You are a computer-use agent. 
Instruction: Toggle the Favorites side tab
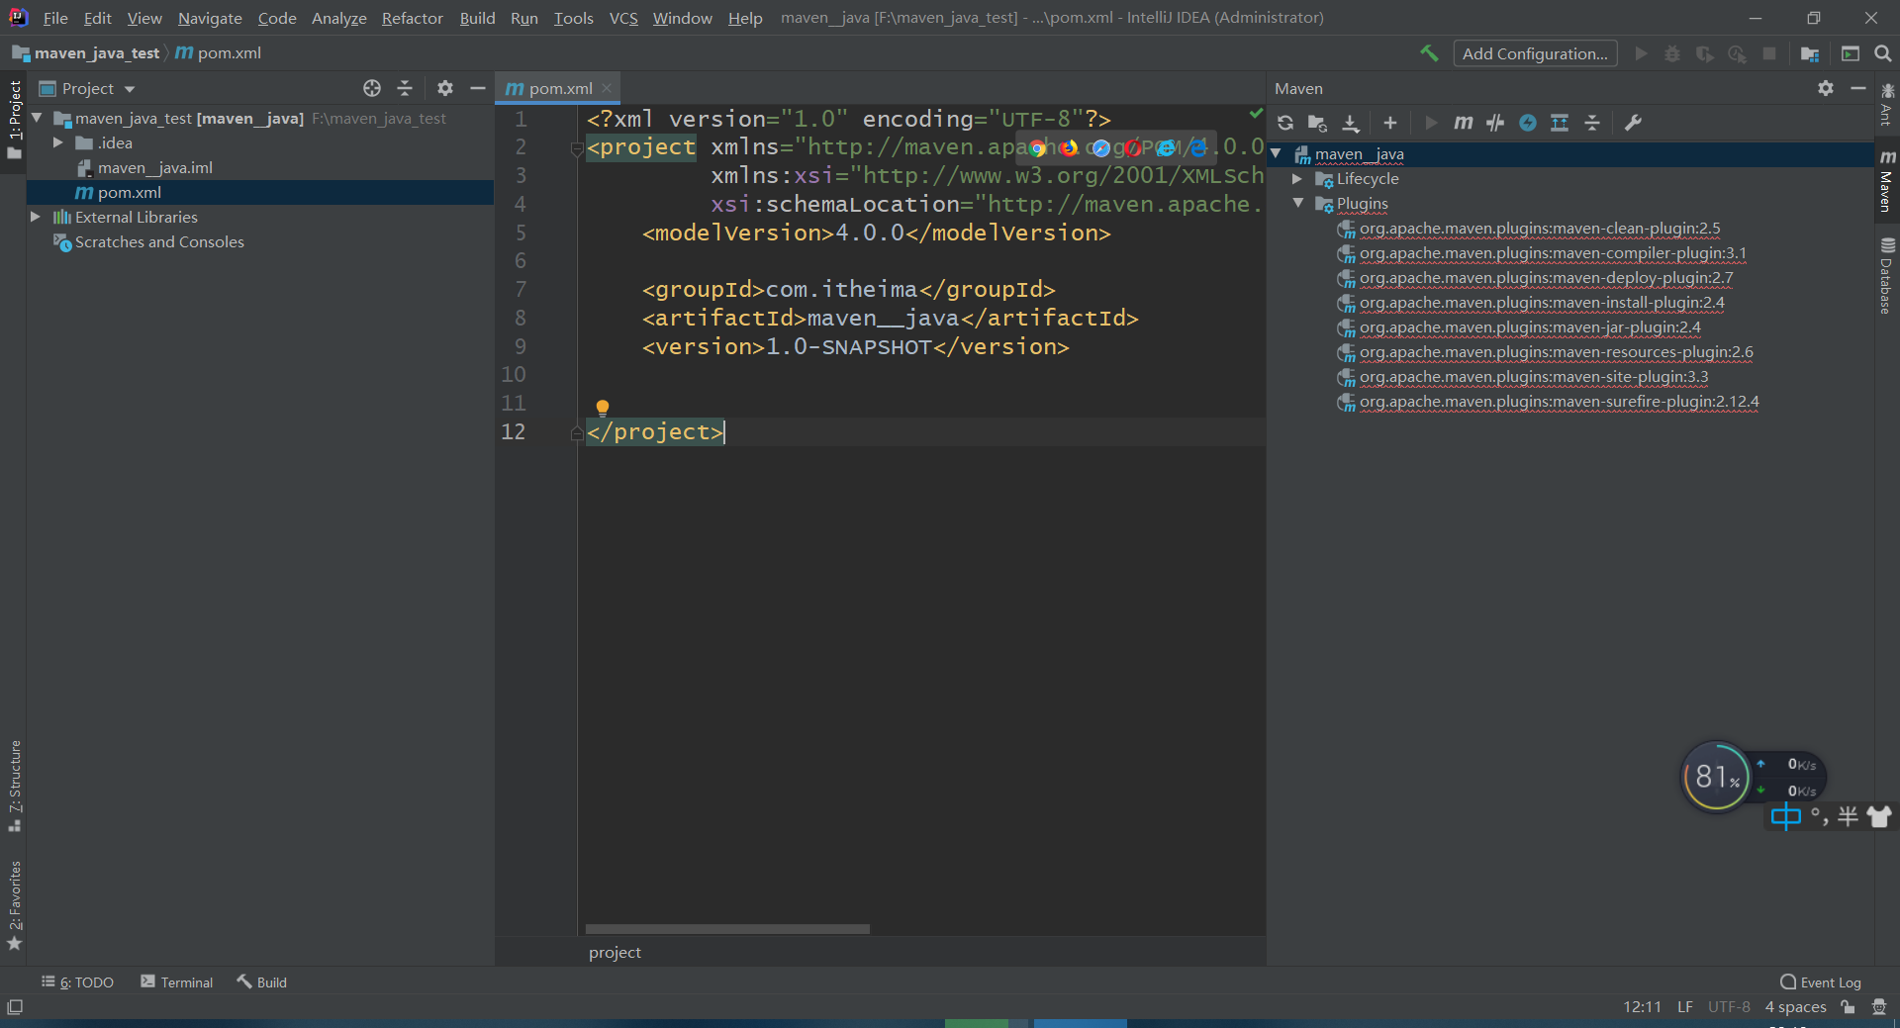(14, 904)
